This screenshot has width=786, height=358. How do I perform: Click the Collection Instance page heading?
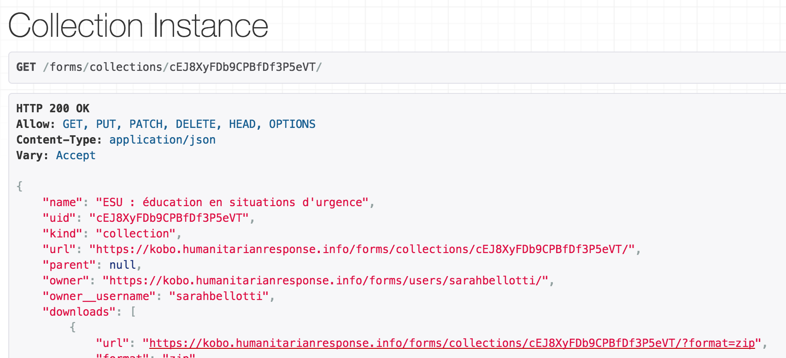click(x=138, y=25)
